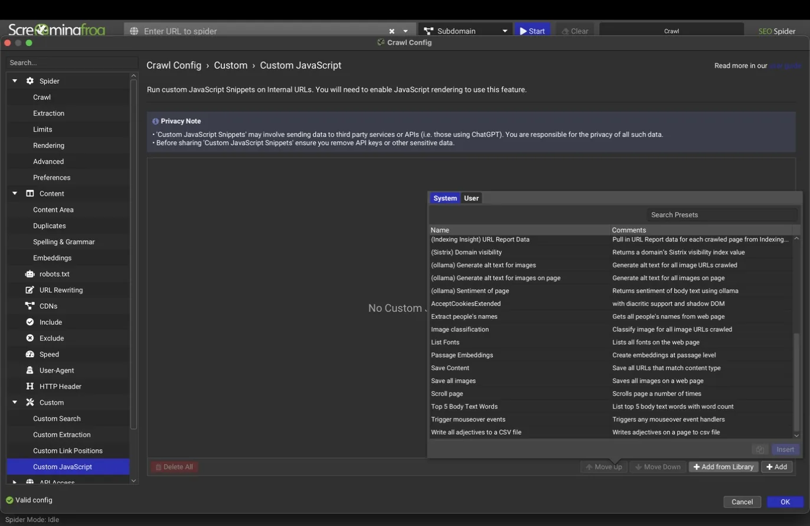Click the URL Rewriting pencil icon

[x=30, y=290]
